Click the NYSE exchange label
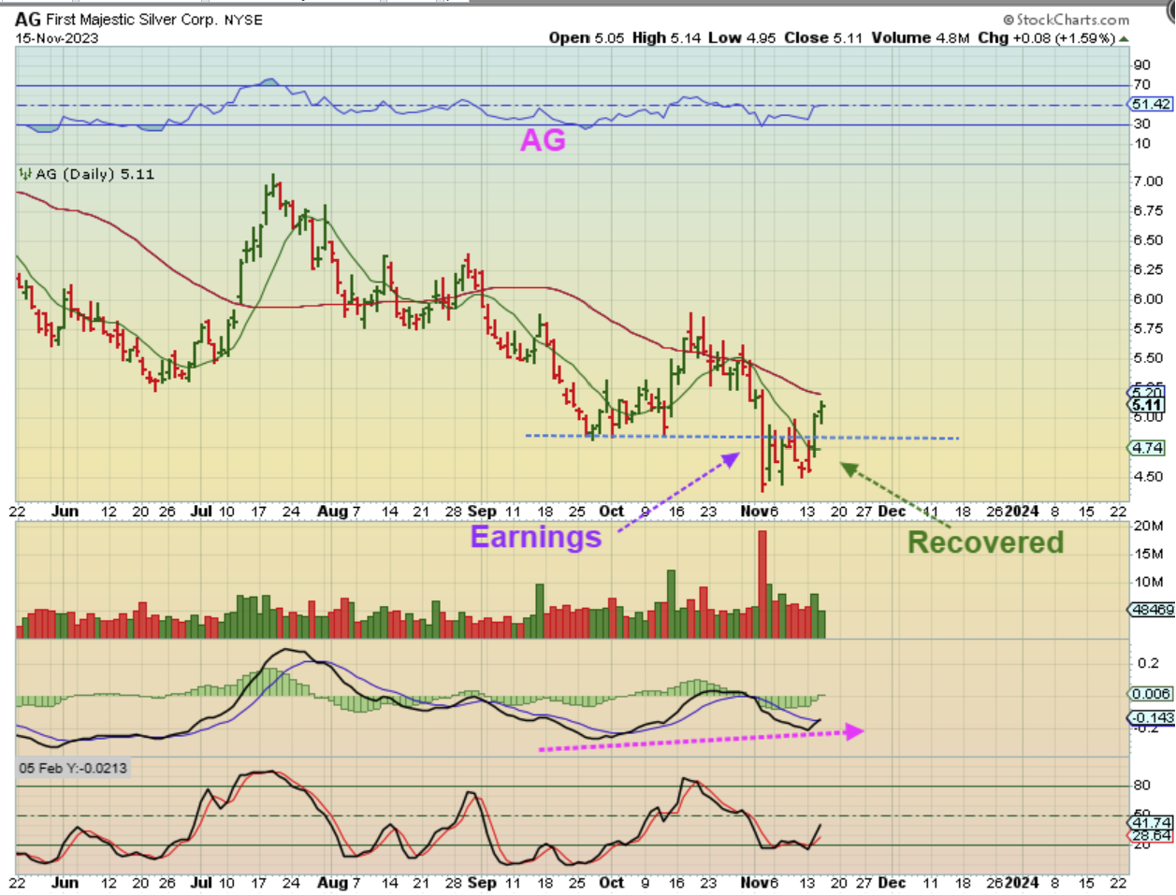 (x=243, y=20)
